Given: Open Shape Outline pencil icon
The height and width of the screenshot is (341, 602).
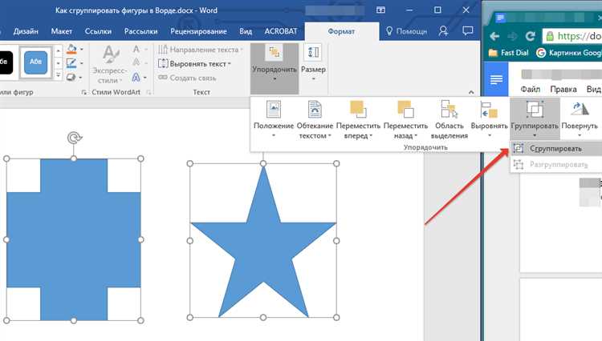Looking at the screenshot, I should pyautogui.click(x=71, y=62).
